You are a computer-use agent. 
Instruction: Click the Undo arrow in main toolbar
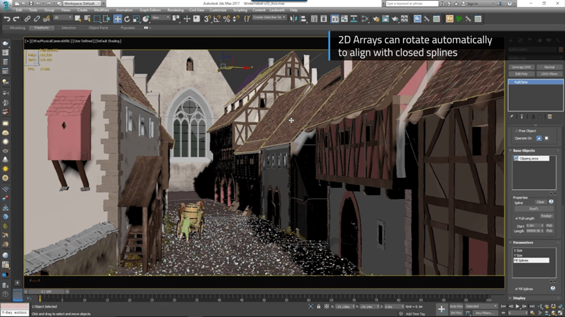7,19
